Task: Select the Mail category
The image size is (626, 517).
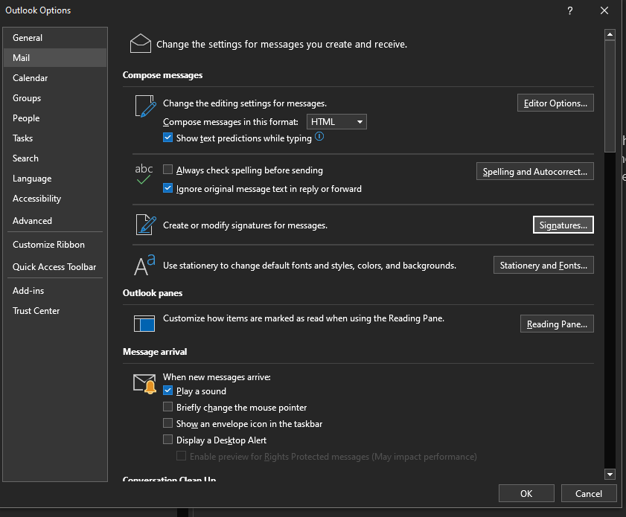Action: click(55, 58)
